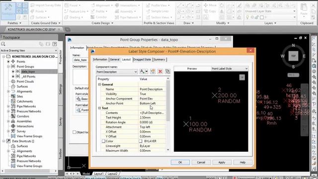This screenshot has width=318, height=179.
Task: Click the TOP face of the ViewCube
Action: pyautogui.click(x=293, y=56)
